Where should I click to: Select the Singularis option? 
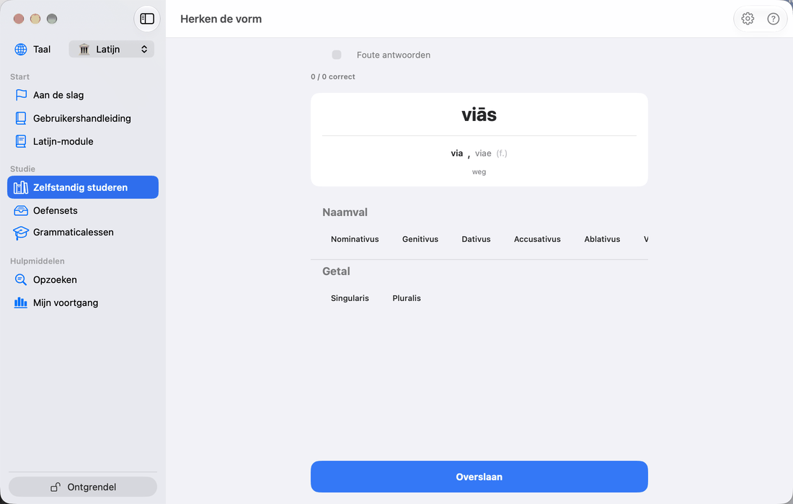350,298
